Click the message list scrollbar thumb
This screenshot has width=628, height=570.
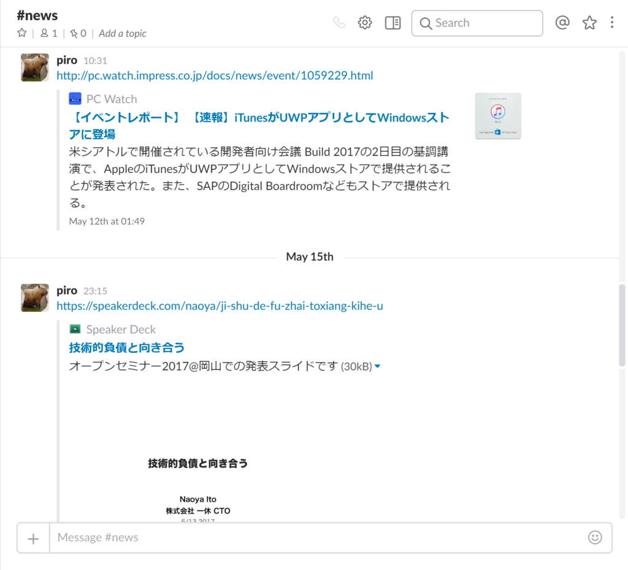coord(622,325)
